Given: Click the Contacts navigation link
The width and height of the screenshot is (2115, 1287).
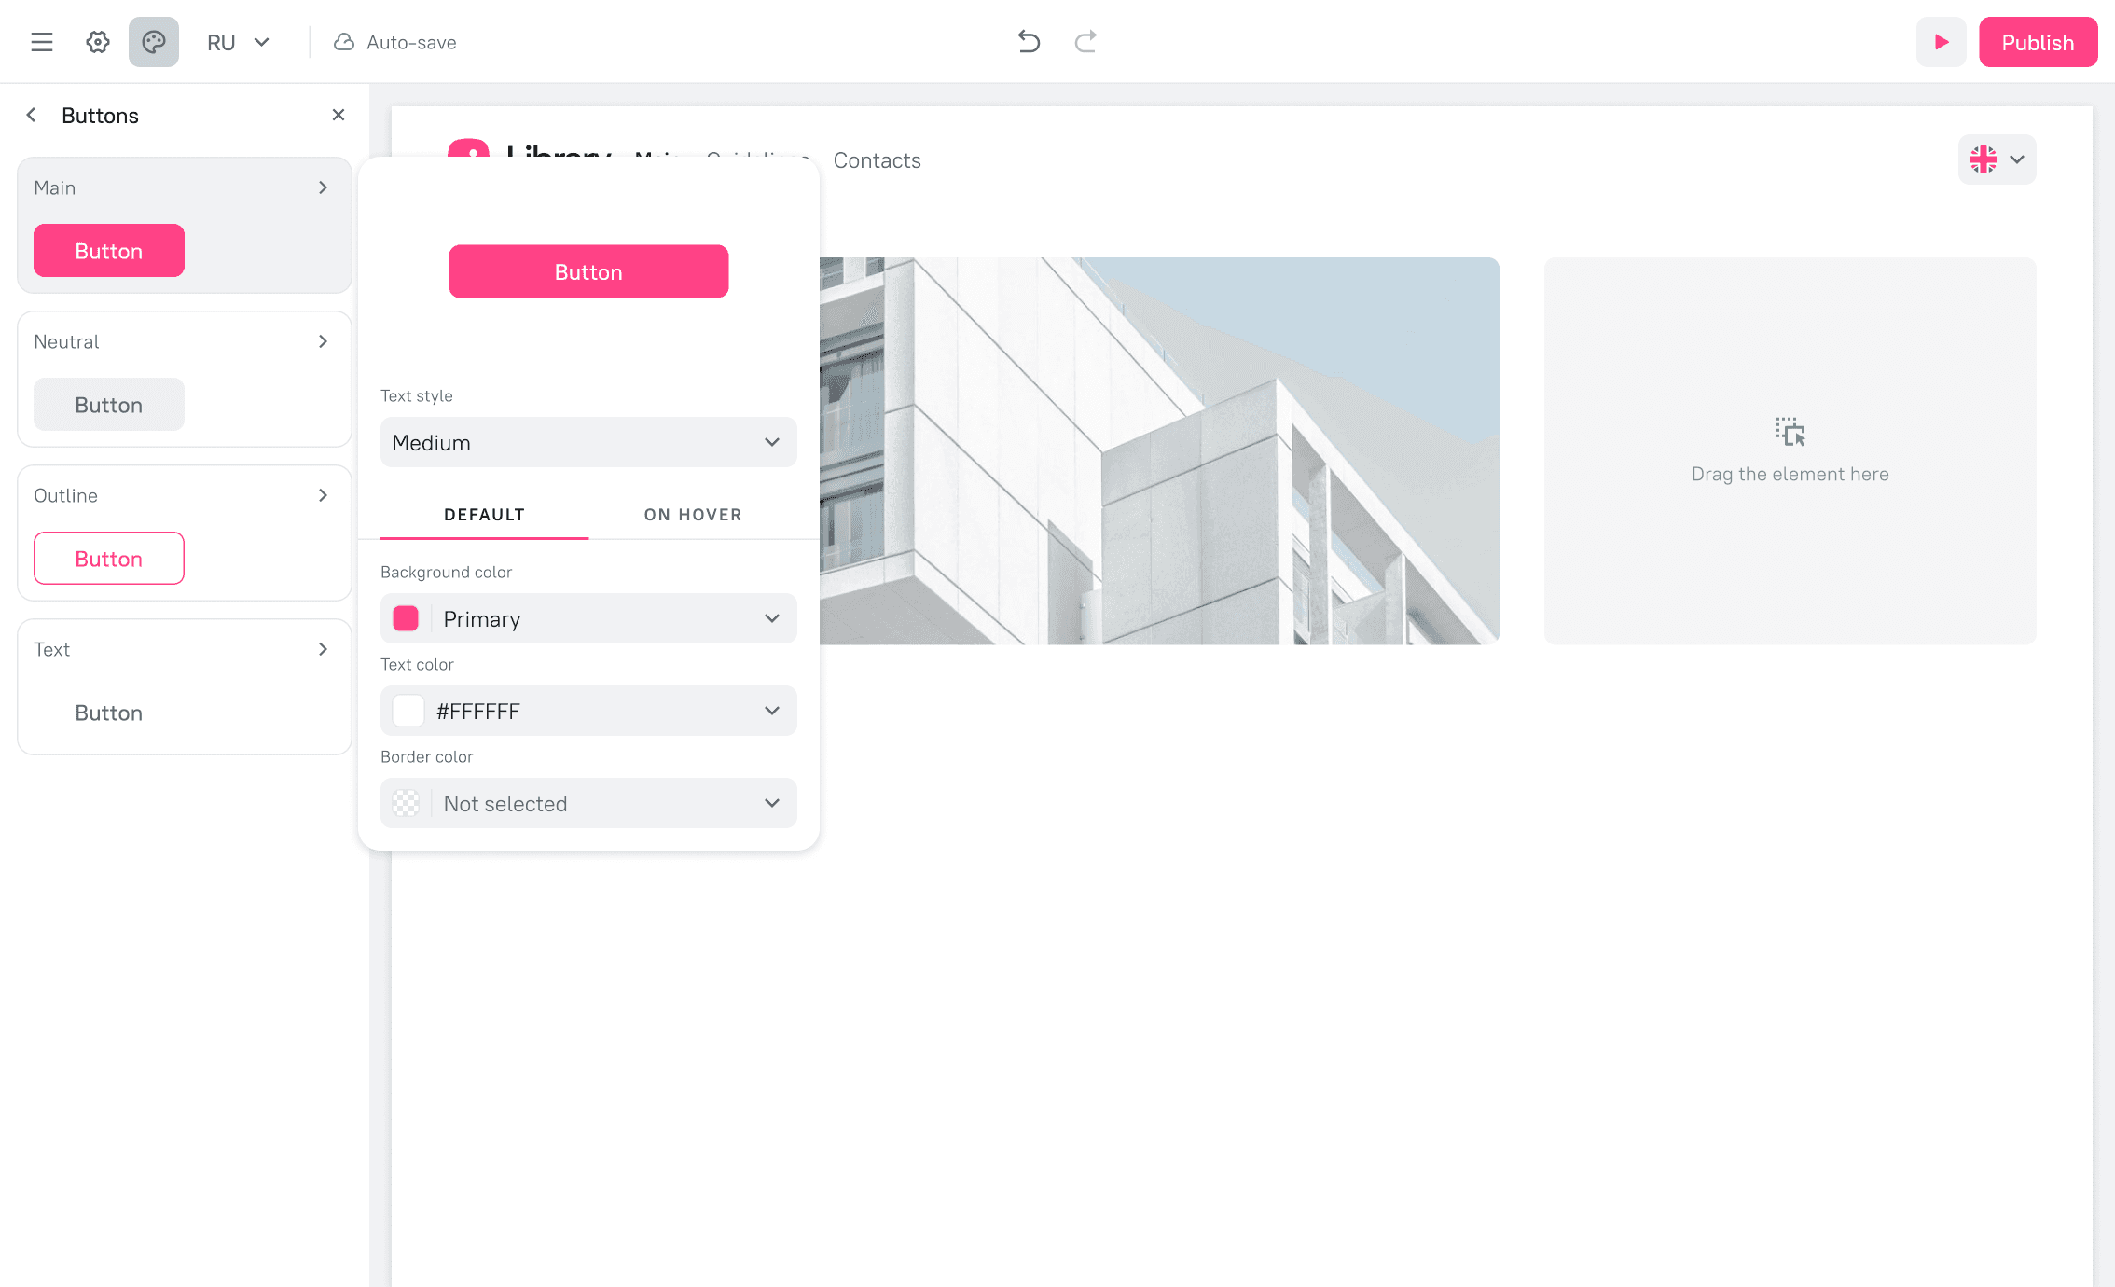Looking at the screenshot, I should pos(877,160).
